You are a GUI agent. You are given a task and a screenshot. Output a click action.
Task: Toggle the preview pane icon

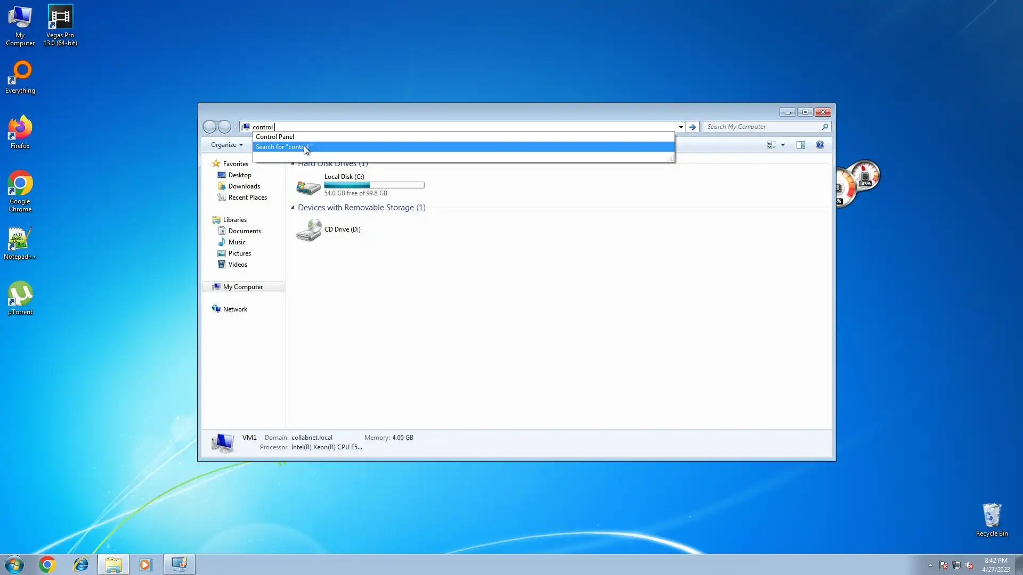point(800,145)
